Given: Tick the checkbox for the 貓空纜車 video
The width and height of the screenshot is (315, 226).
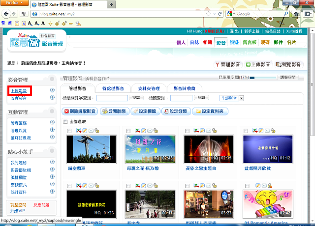Looking at the screenshot, I should (x=69, y=131).
